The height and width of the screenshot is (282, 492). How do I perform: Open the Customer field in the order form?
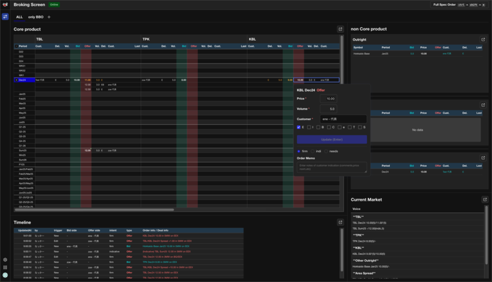343,119
